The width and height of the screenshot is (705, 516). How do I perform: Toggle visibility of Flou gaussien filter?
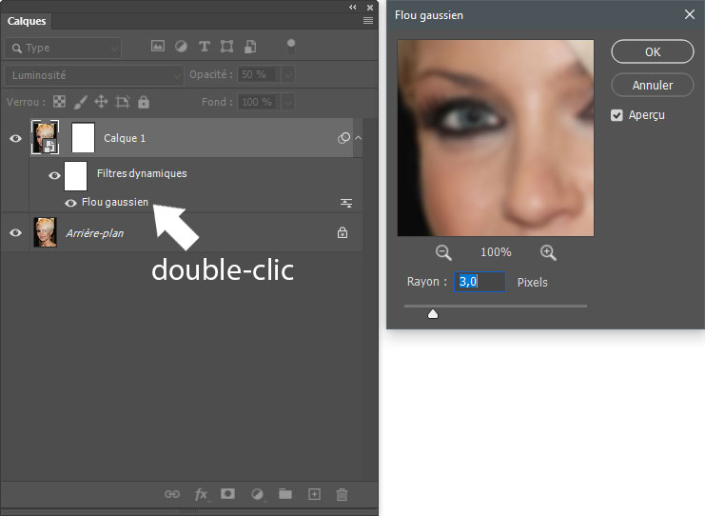pos(70,203)
